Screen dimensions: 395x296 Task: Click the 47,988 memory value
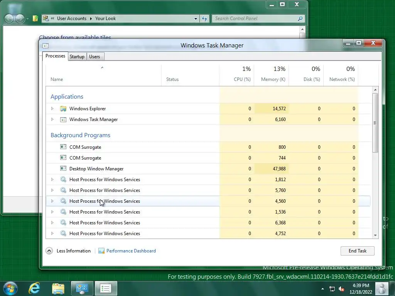tap(279, 169)
